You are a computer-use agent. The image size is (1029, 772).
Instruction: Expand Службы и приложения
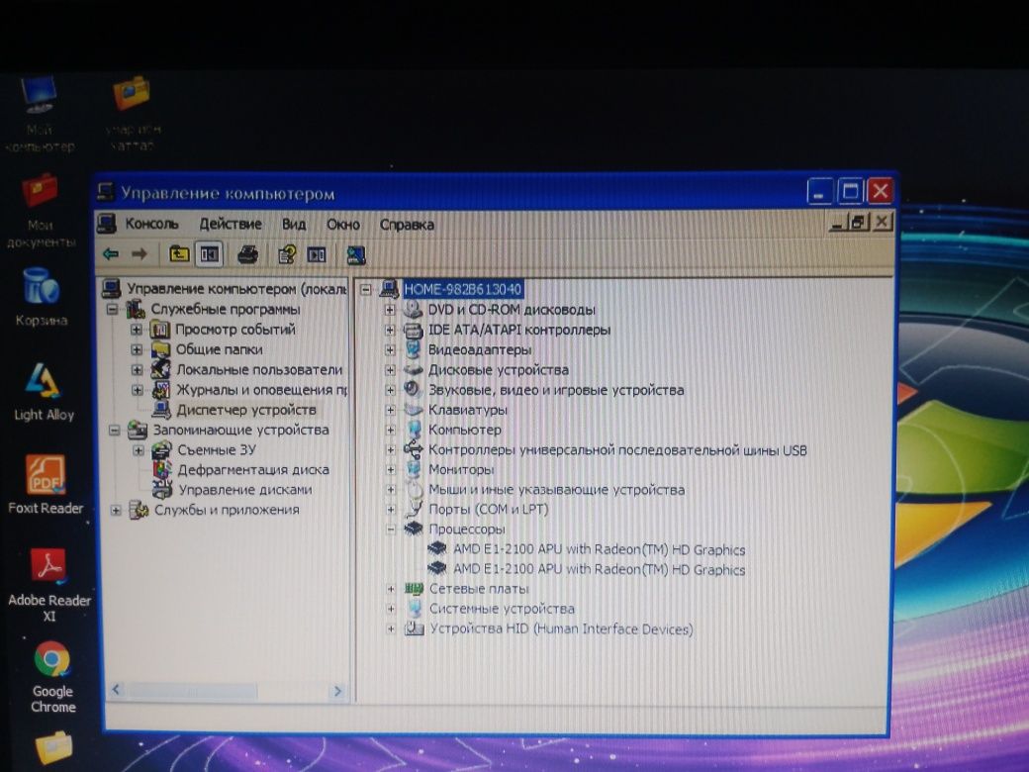point(116,510)
